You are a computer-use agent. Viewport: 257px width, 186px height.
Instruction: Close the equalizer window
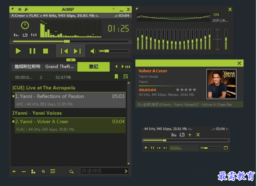tap(230, 10)
